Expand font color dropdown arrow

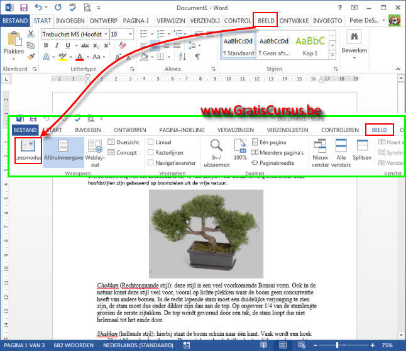coord(88,57)
